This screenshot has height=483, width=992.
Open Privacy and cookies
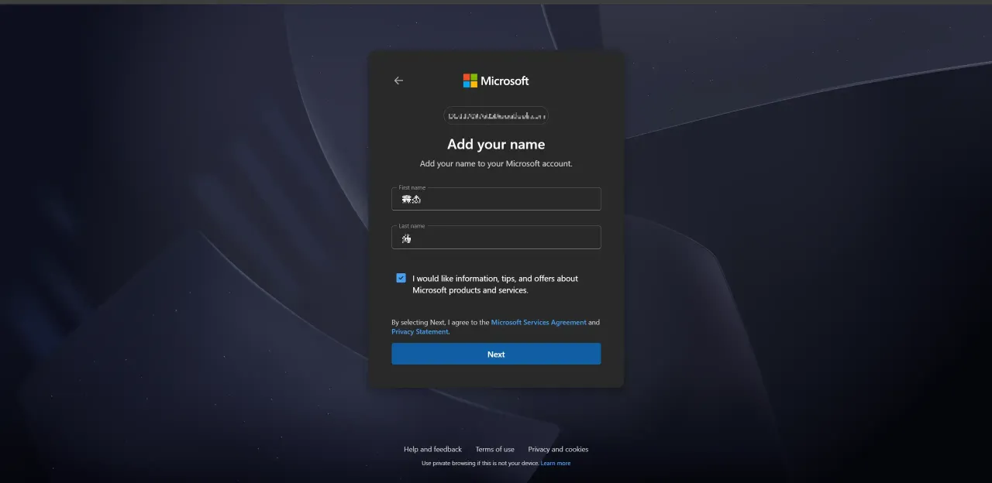point(558,450)
